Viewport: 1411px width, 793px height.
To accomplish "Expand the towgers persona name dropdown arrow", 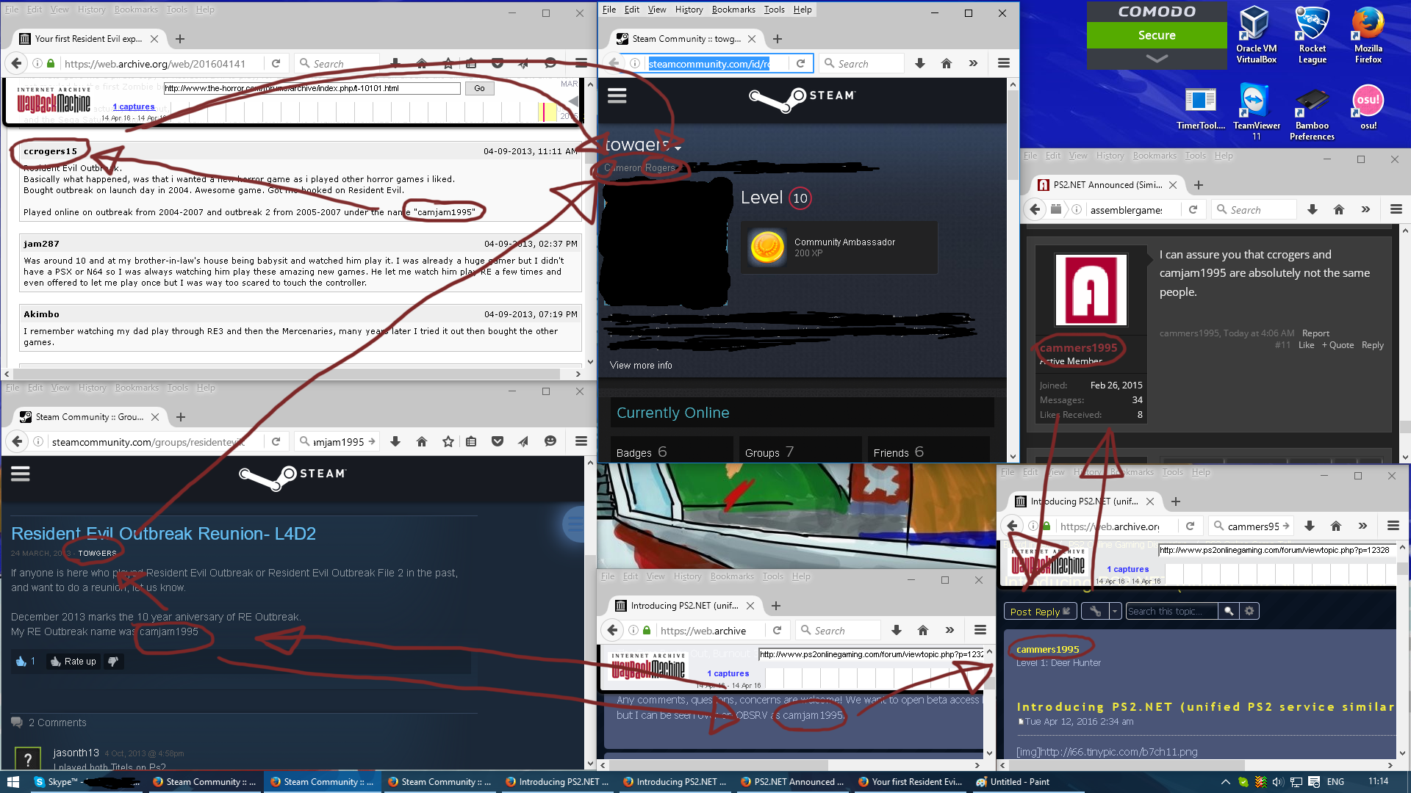I will coord(678,148).
